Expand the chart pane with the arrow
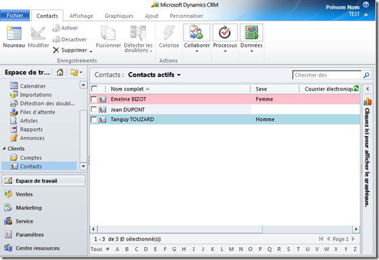This screenshot has width=379, height=260. click(x=367, y=89)
